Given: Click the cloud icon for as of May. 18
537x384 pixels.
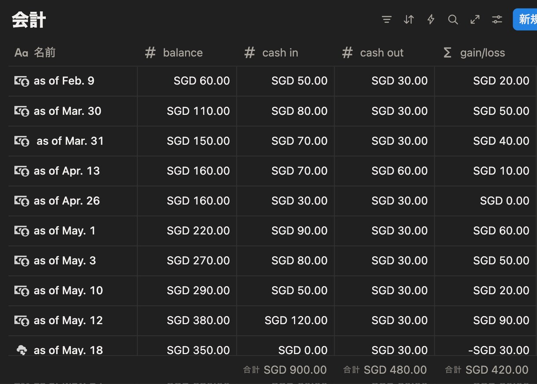Looking at the screenshot, I should tap(22, 350).
